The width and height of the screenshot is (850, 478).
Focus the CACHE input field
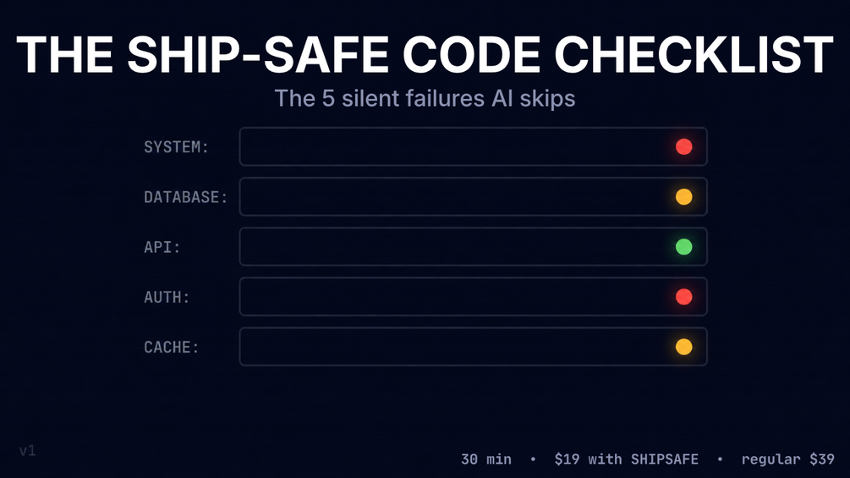pyautogui.click(x=474, y=347)
